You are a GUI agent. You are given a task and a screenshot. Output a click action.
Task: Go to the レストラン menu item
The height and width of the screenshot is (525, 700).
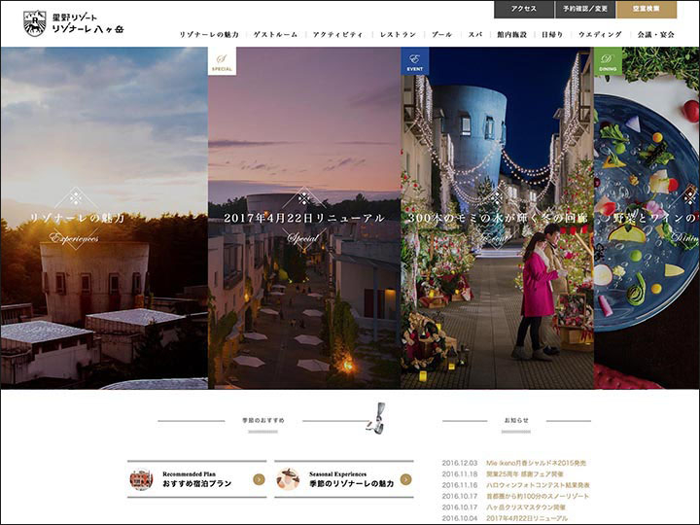click(x=399, y=35)
